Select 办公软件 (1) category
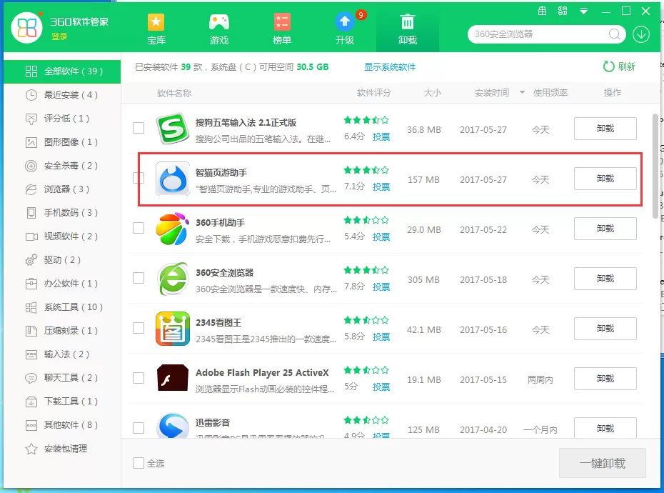The image size is (664, 493). point(62,284)
